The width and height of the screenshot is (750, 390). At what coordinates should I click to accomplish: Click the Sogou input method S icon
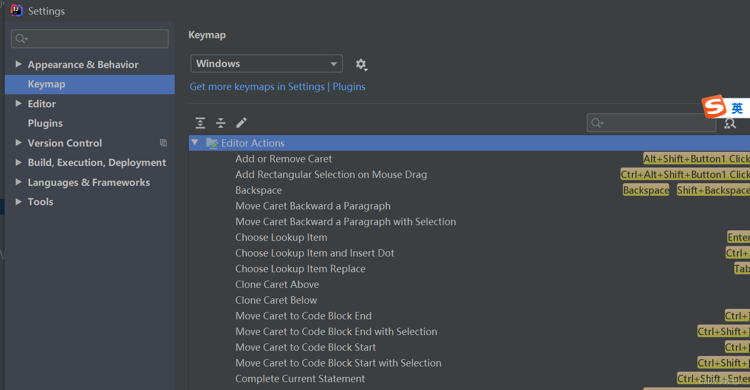coord(714,107)
